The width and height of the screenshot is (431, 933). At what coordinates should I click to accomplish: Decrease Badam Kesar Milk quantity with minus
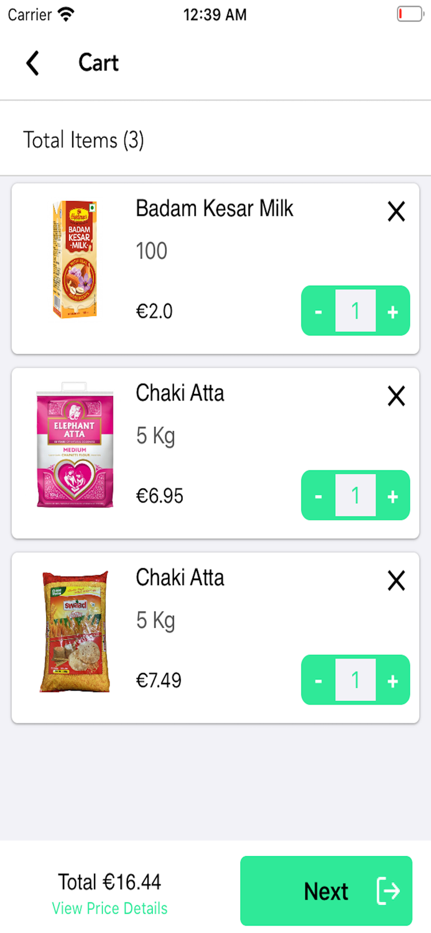click(318, 311)
